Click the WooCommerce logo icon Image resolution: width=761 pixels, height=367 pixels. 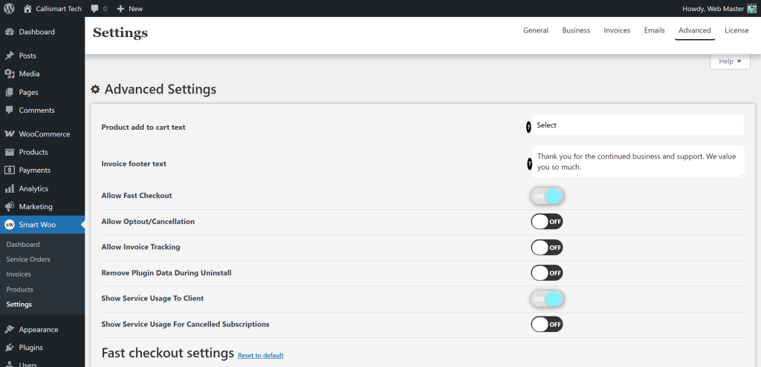click(x=9, y=134)
